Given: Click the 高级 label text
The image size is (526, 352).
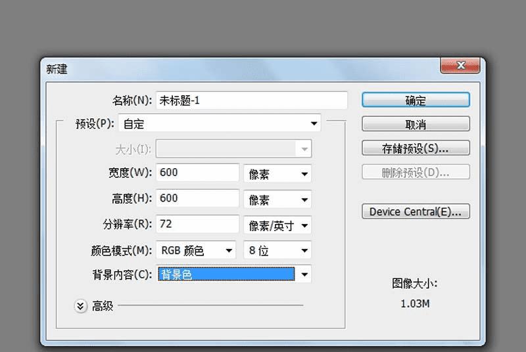Looking at the screenshot, I should 103,306.
